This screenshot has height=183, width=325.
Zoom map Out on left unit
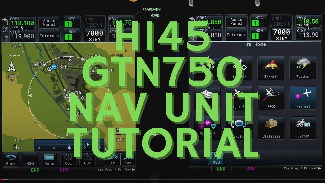[x=128, y=160]
